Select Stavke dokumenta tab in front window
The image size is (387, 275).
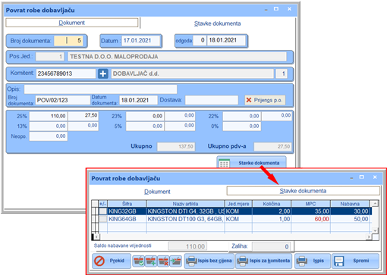[x=303, y=191]
